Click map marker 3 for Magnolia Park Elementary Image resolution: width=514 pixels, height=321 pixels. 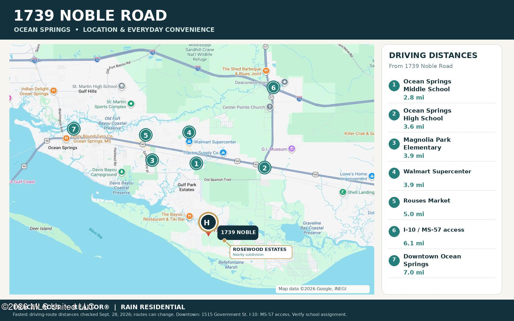click(152, 160)
